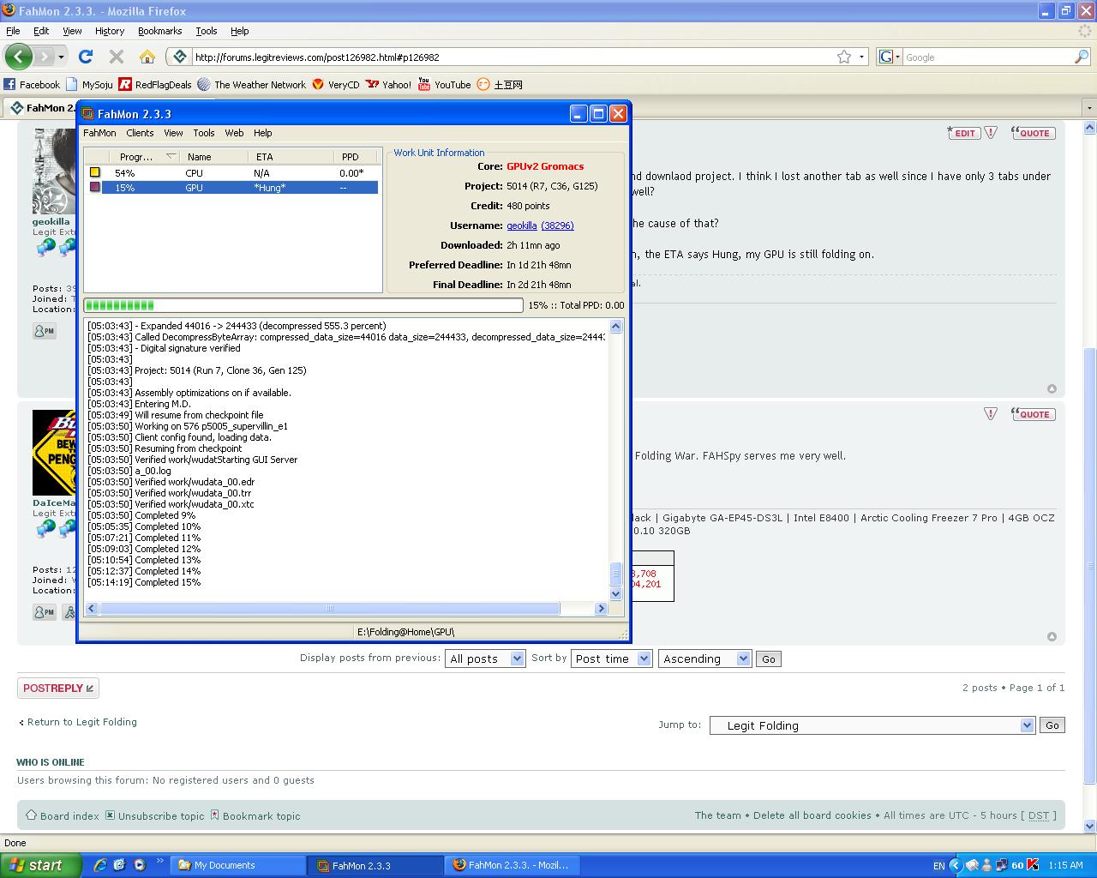The height and width of the screenshot is (878, 1097).
Task: Go to Firefox Home icon
Action: tap(147, 57)
